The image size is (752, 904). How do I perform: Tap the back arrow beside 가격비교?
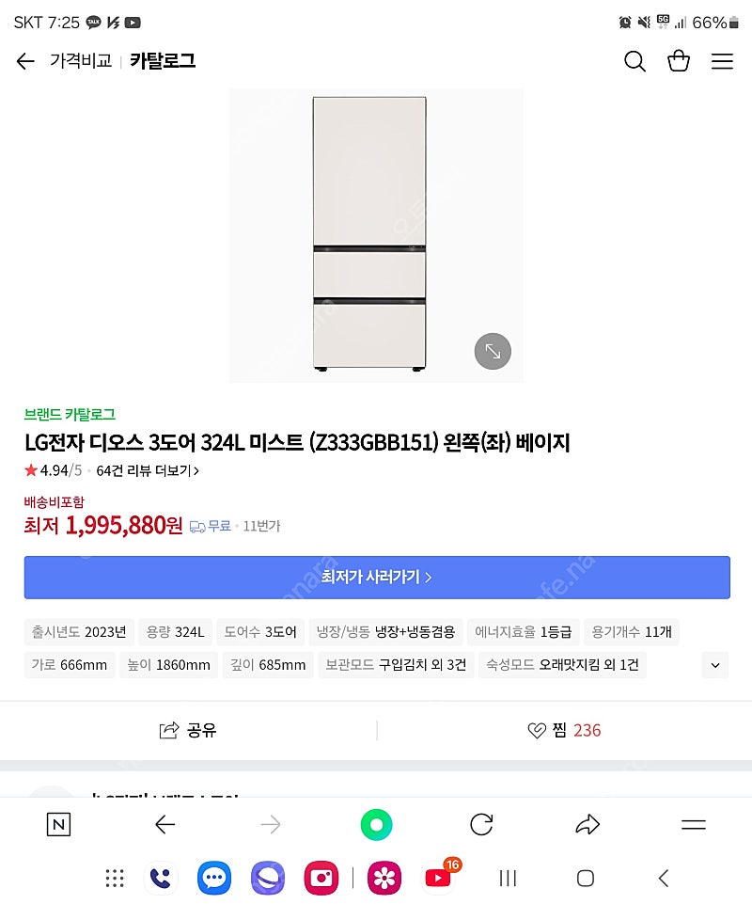25,61
